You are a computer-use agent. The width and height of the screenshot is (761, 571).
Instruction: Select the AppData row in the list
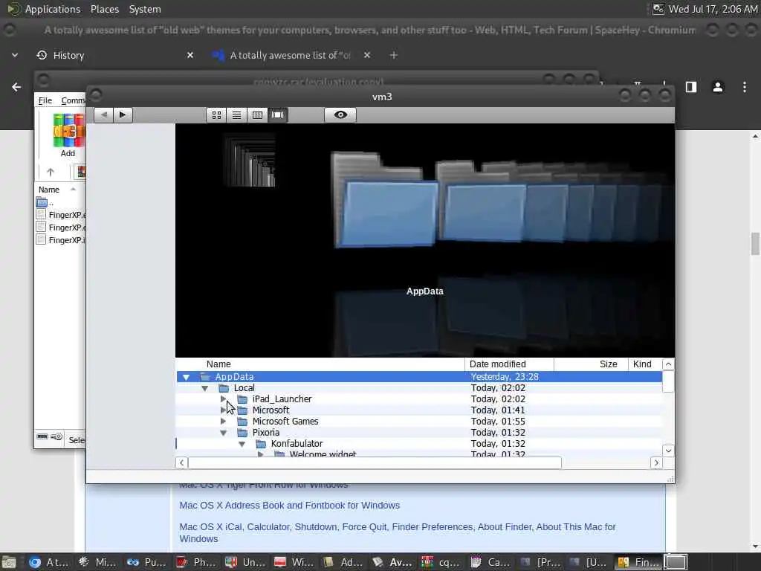click(419, 377)
